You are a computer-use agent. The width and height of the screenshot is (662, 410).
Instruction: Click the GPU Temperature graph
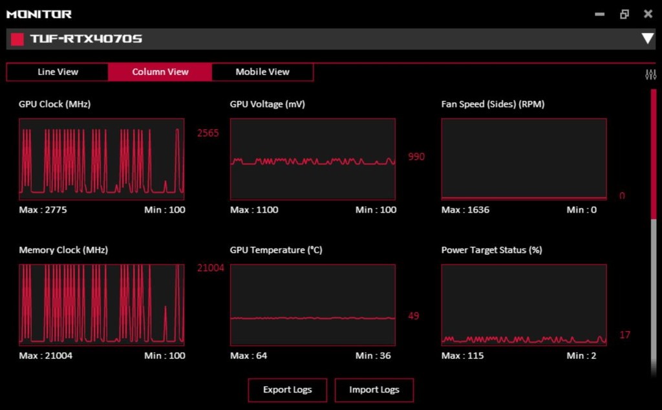click(x=313, y=305)
